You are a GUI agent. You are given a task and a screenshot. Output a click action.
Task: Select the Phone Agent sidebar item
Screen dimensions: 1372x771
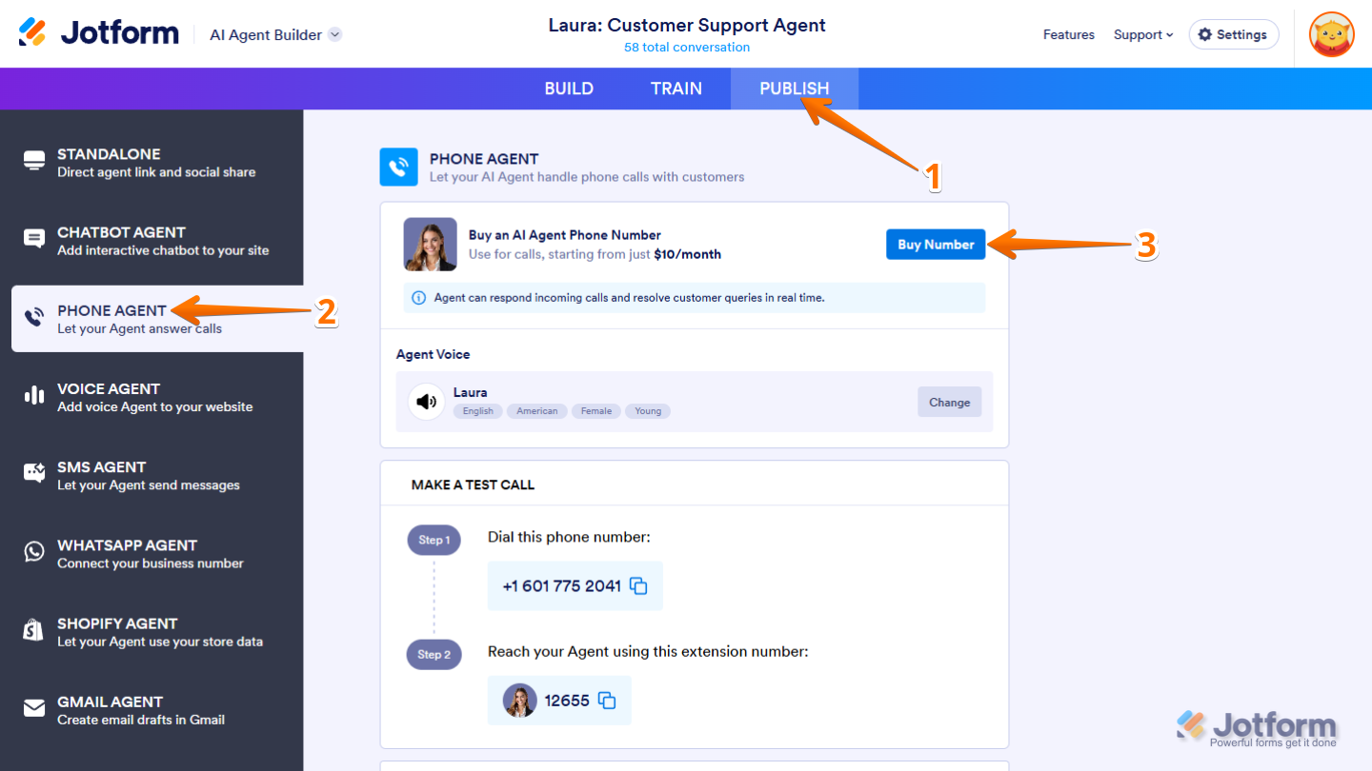[x=157, y=319]
